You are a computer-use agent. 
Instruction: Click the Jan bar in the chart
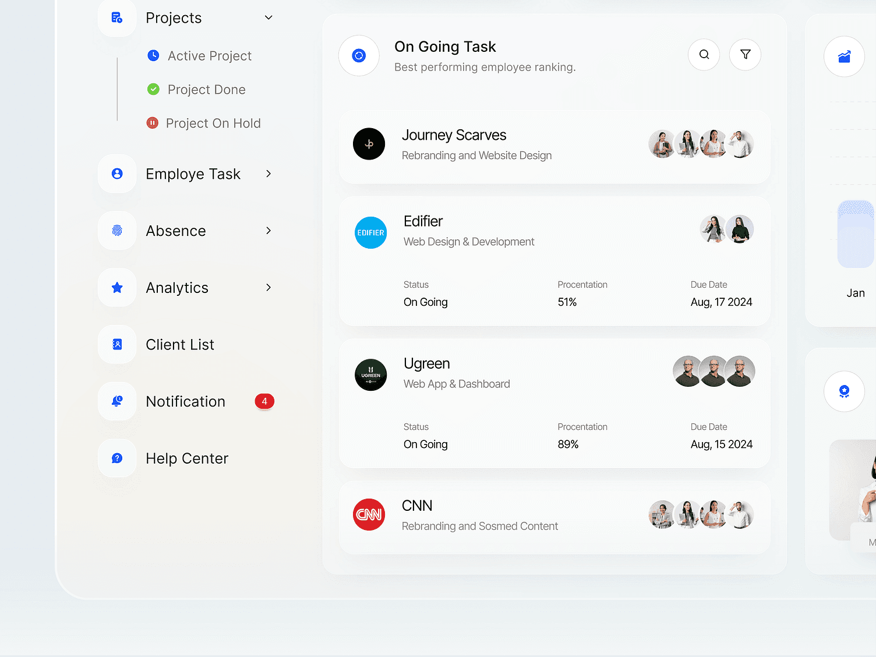856,234
